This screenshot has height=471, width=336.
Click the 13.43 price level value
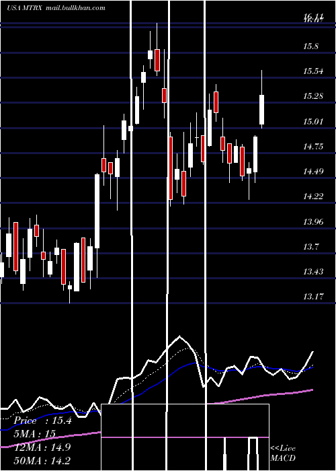coord(313,272)
